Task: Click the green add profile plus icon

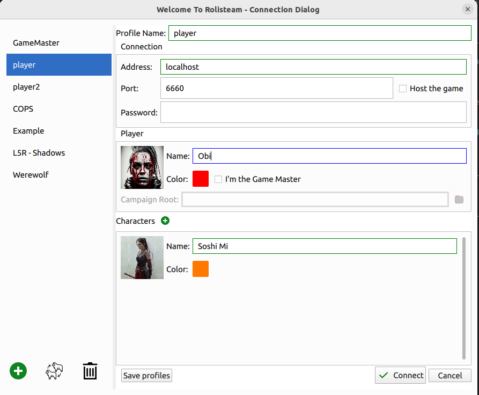Action: 18,371
